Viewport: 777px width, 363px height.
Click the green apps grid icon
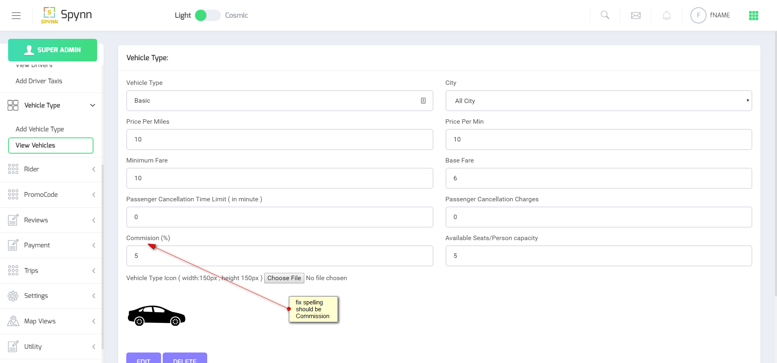point(754,16)
